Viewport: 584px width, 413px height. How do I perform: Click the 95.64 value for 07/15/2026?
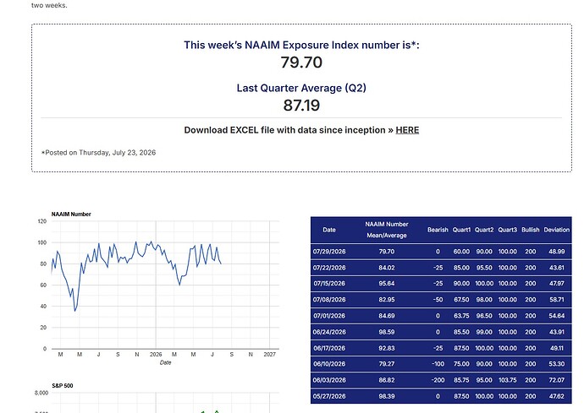[x=387, y=284]
